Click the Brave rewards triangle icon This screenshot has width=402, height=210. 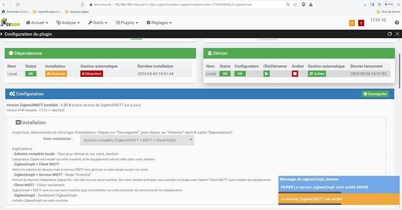point(311,4)
